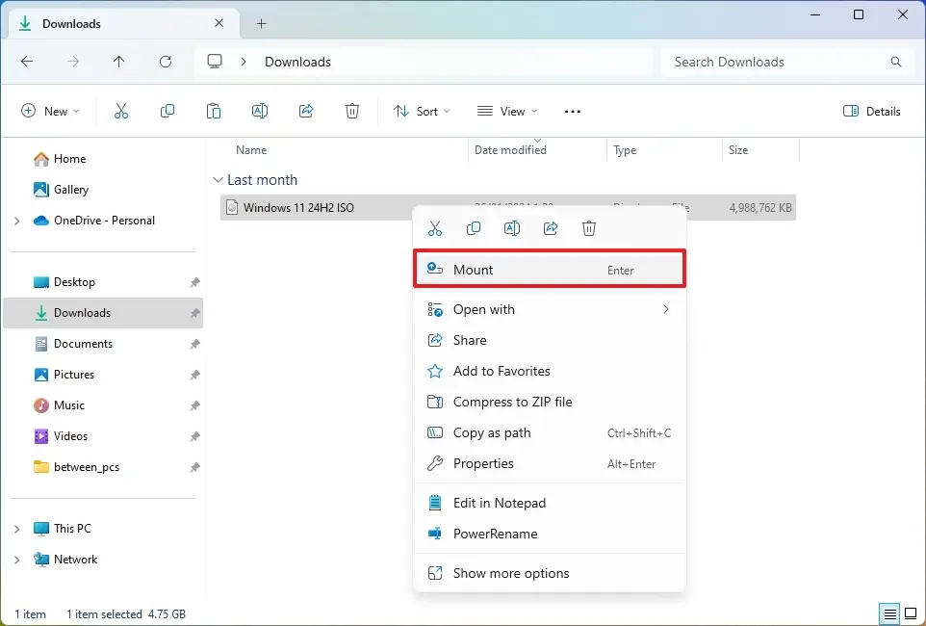Click the Cut icon in the context menu
926x626 pixels.
click(435, 228)
